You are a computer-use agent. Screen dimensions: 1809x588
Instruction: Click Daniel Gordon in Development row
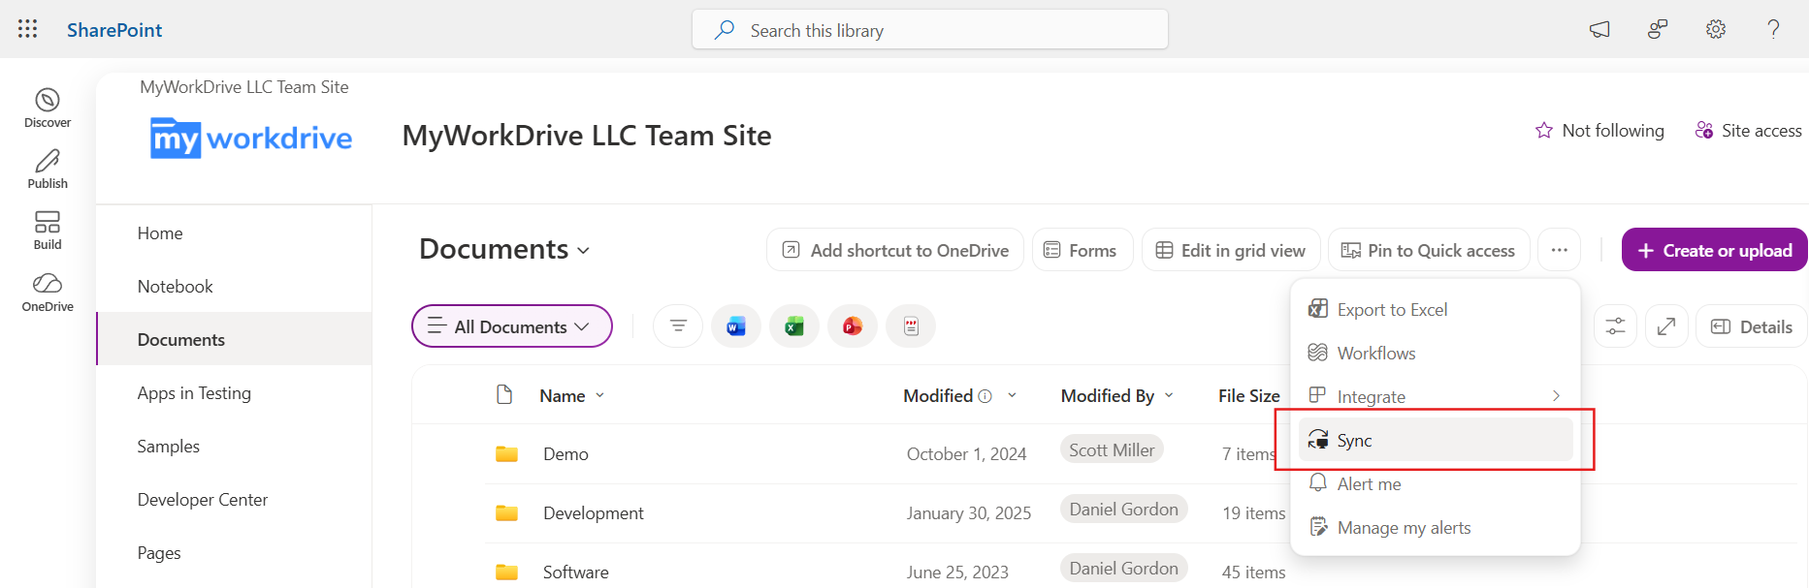click(1124, 509)
